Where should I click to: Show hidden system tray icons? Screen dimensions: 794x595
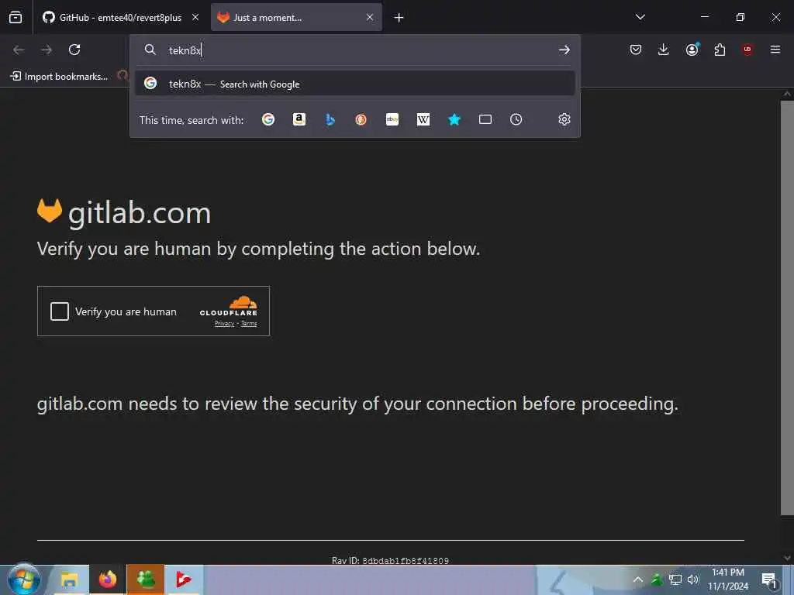[x=638, y=580]
